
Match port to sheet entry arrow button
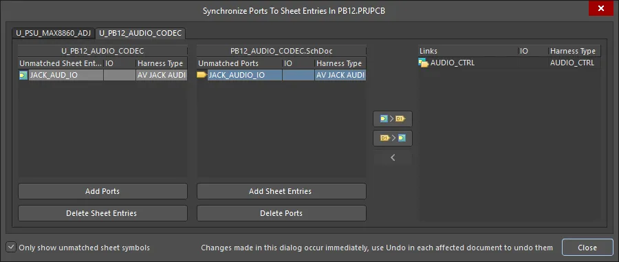pyautogui.click(x=393, y=138)
